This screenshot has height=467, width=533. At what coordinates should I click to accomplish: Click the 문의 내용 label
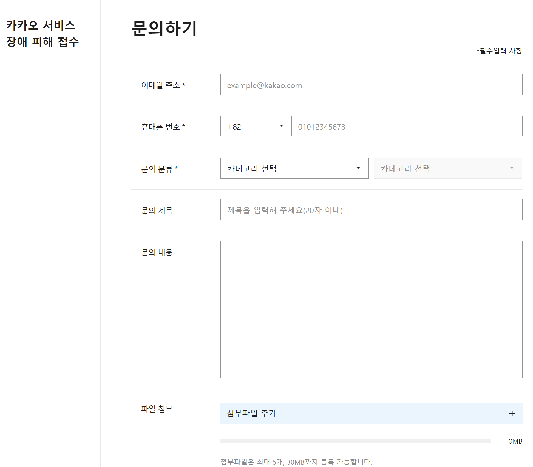click(x=157, y=252)
